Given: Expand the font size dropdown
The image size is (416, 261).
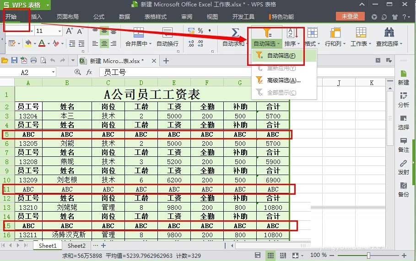Looking at the screenshot, I should (x=59, y=31).
